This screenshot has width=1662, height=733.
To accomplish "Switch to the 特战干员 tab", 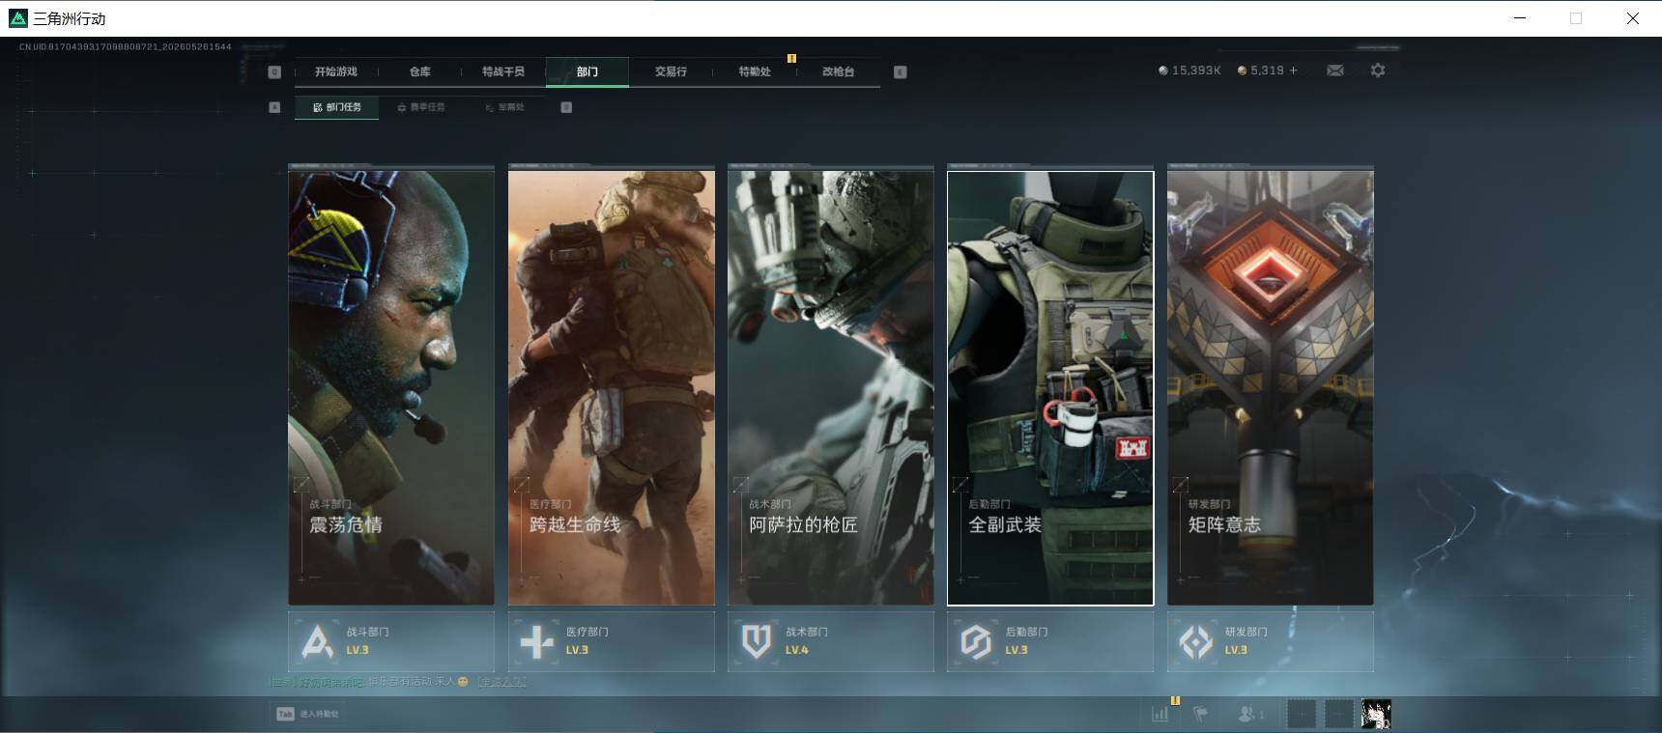I will point(503,71).
